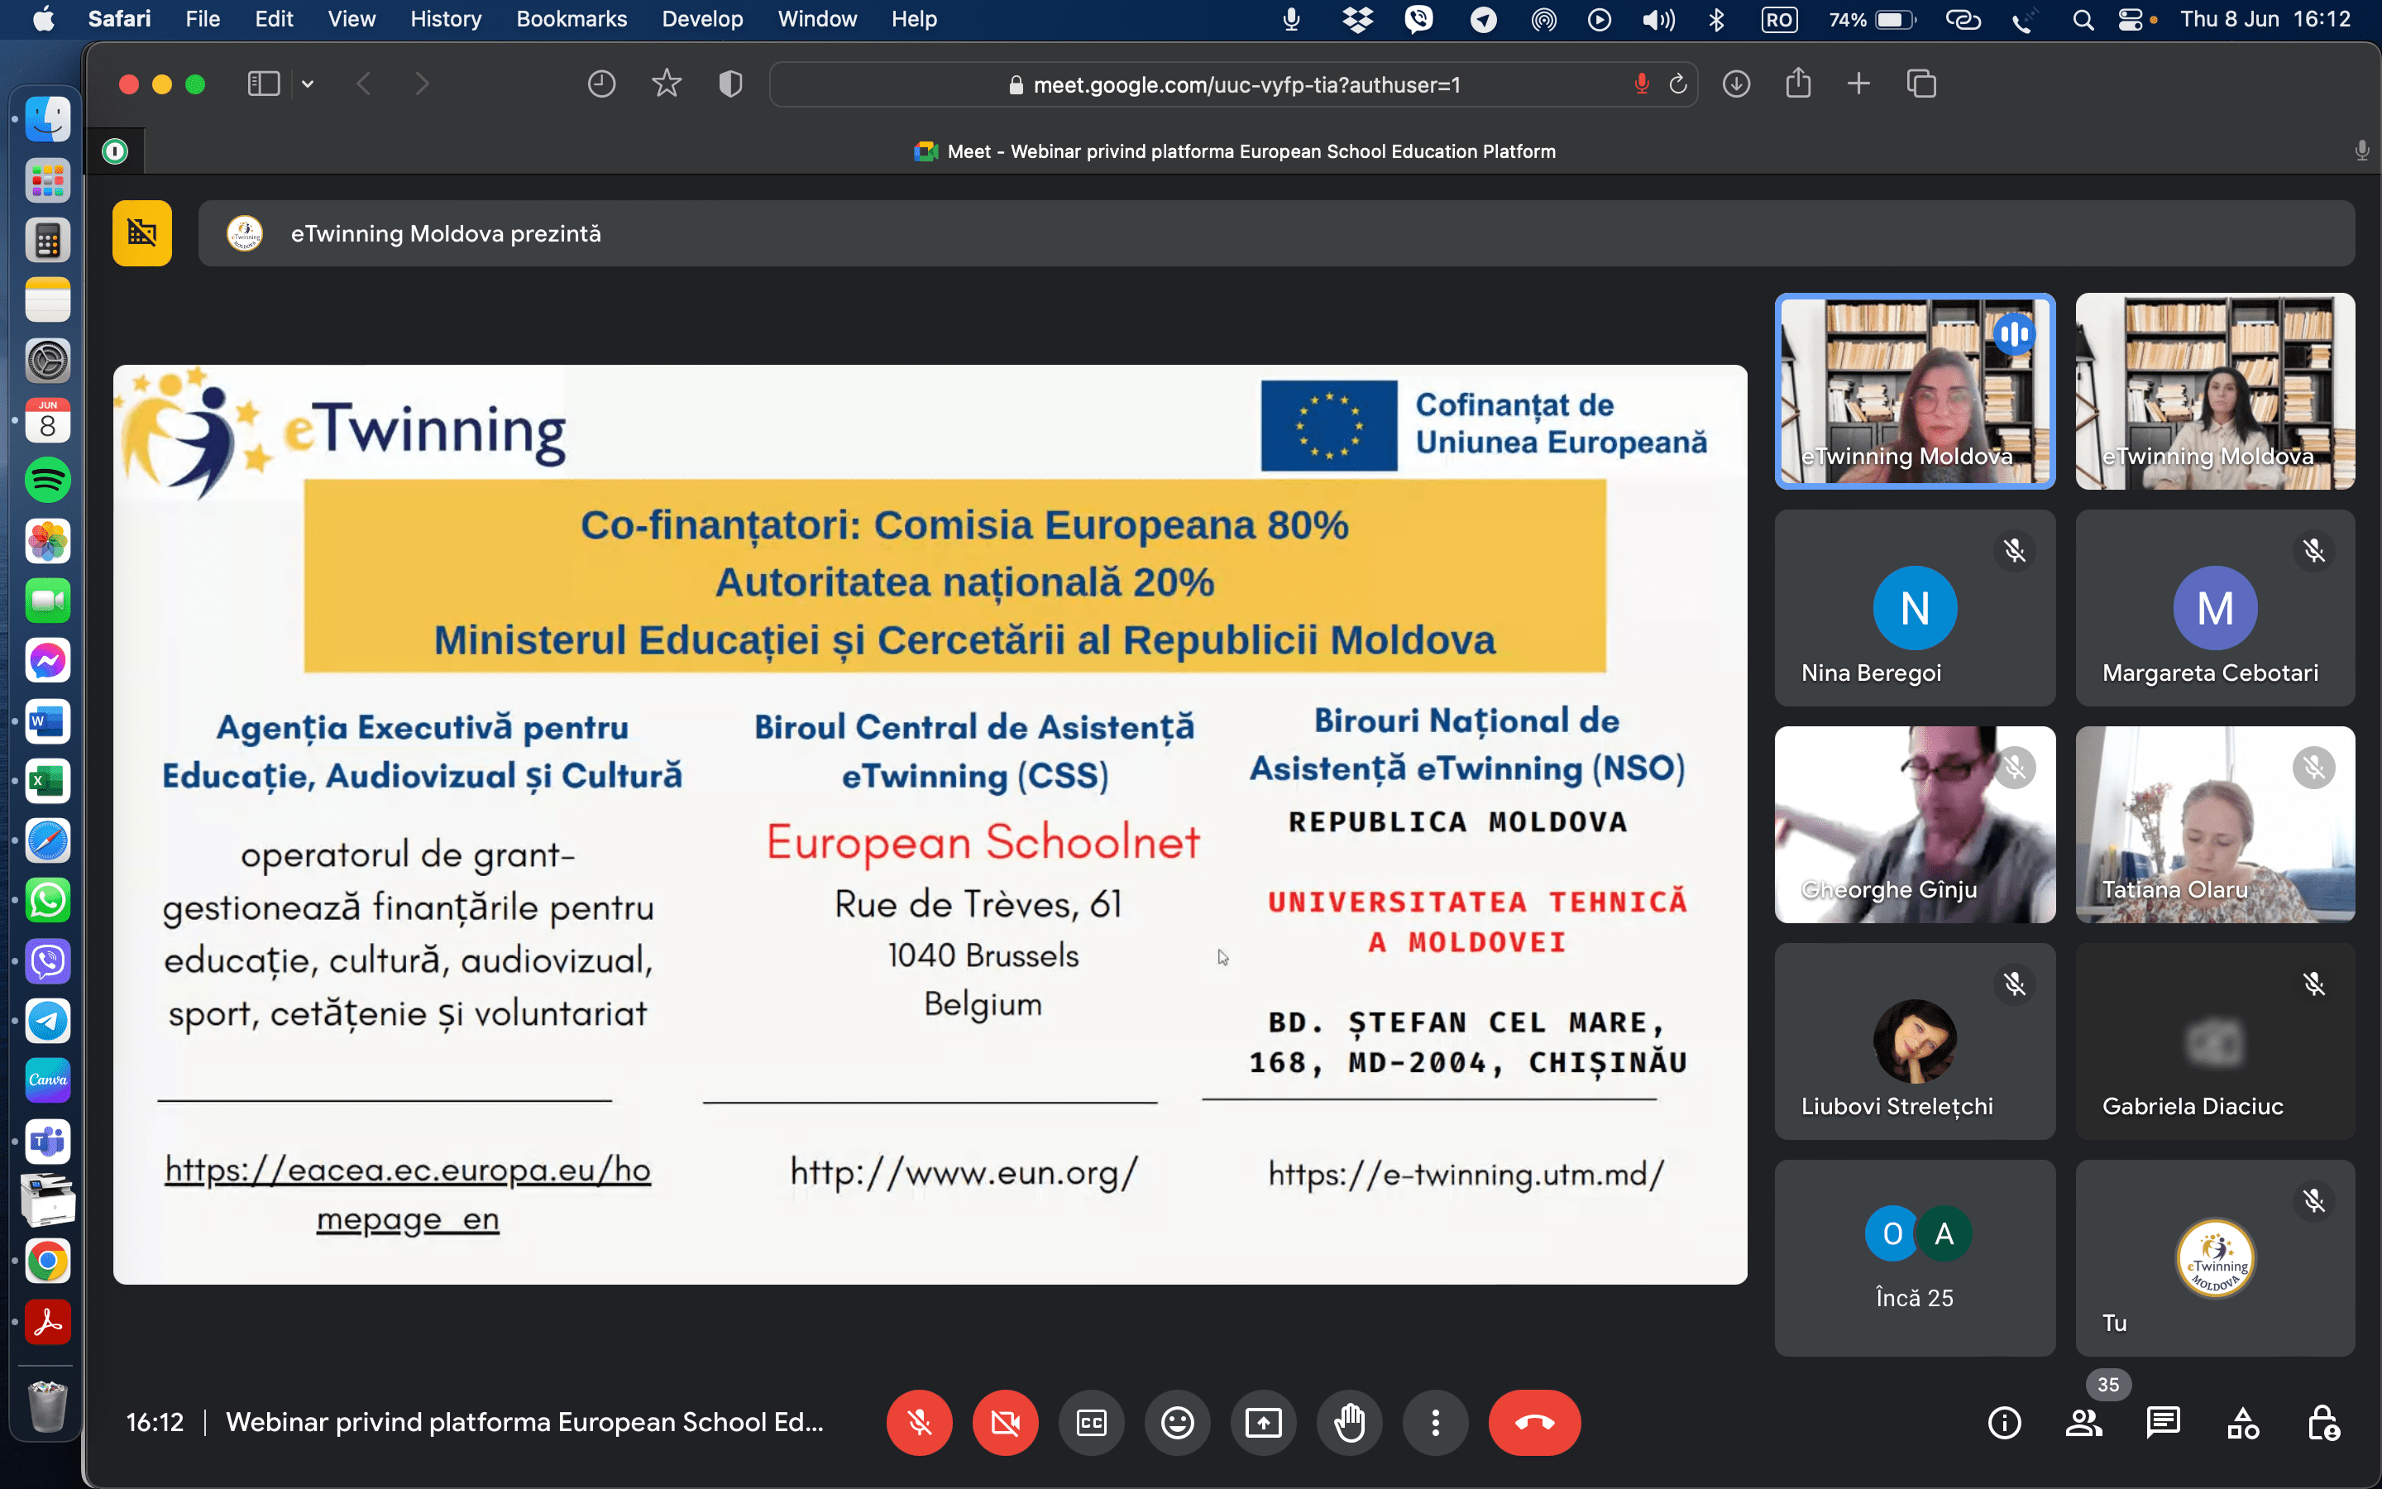Open Dropbox menu bar icon
The width and height of the screenshot is (2382, 1489).
1357,20
